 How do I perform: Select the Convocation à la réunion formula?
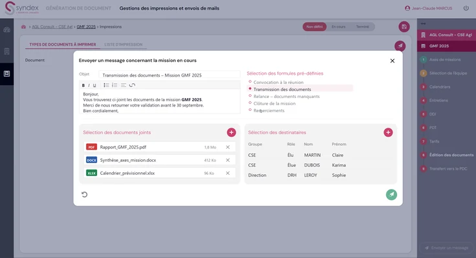pyautogui.click(x=278, y=83)
